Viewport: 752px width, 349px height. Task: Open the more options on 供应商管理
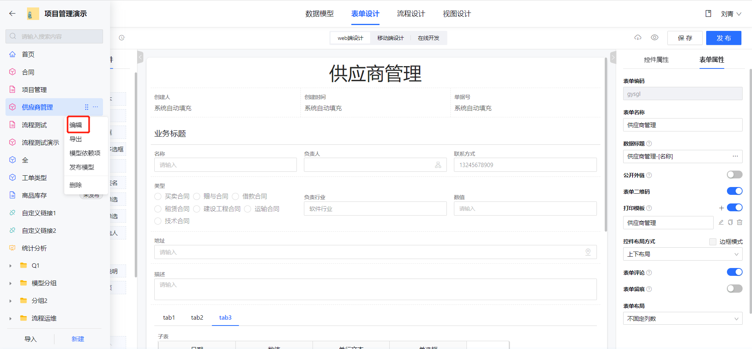(96, 107)
